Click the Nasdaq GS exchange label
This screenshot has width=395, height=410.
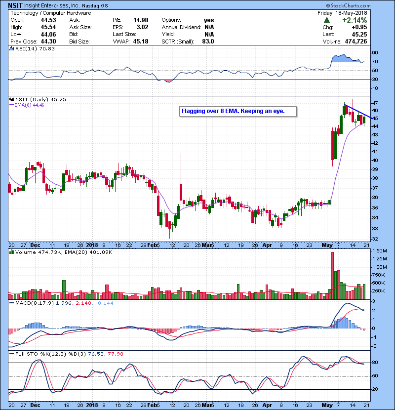point(95,6)
